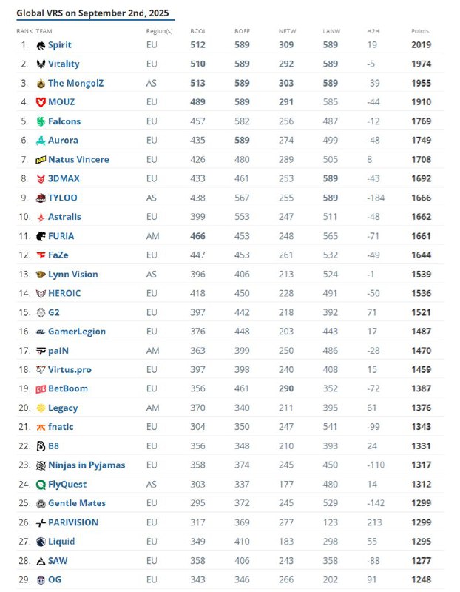Click the Vitality bee logo icon
The width and height of the screenshot is (460, 592).
tap(41, 64)
